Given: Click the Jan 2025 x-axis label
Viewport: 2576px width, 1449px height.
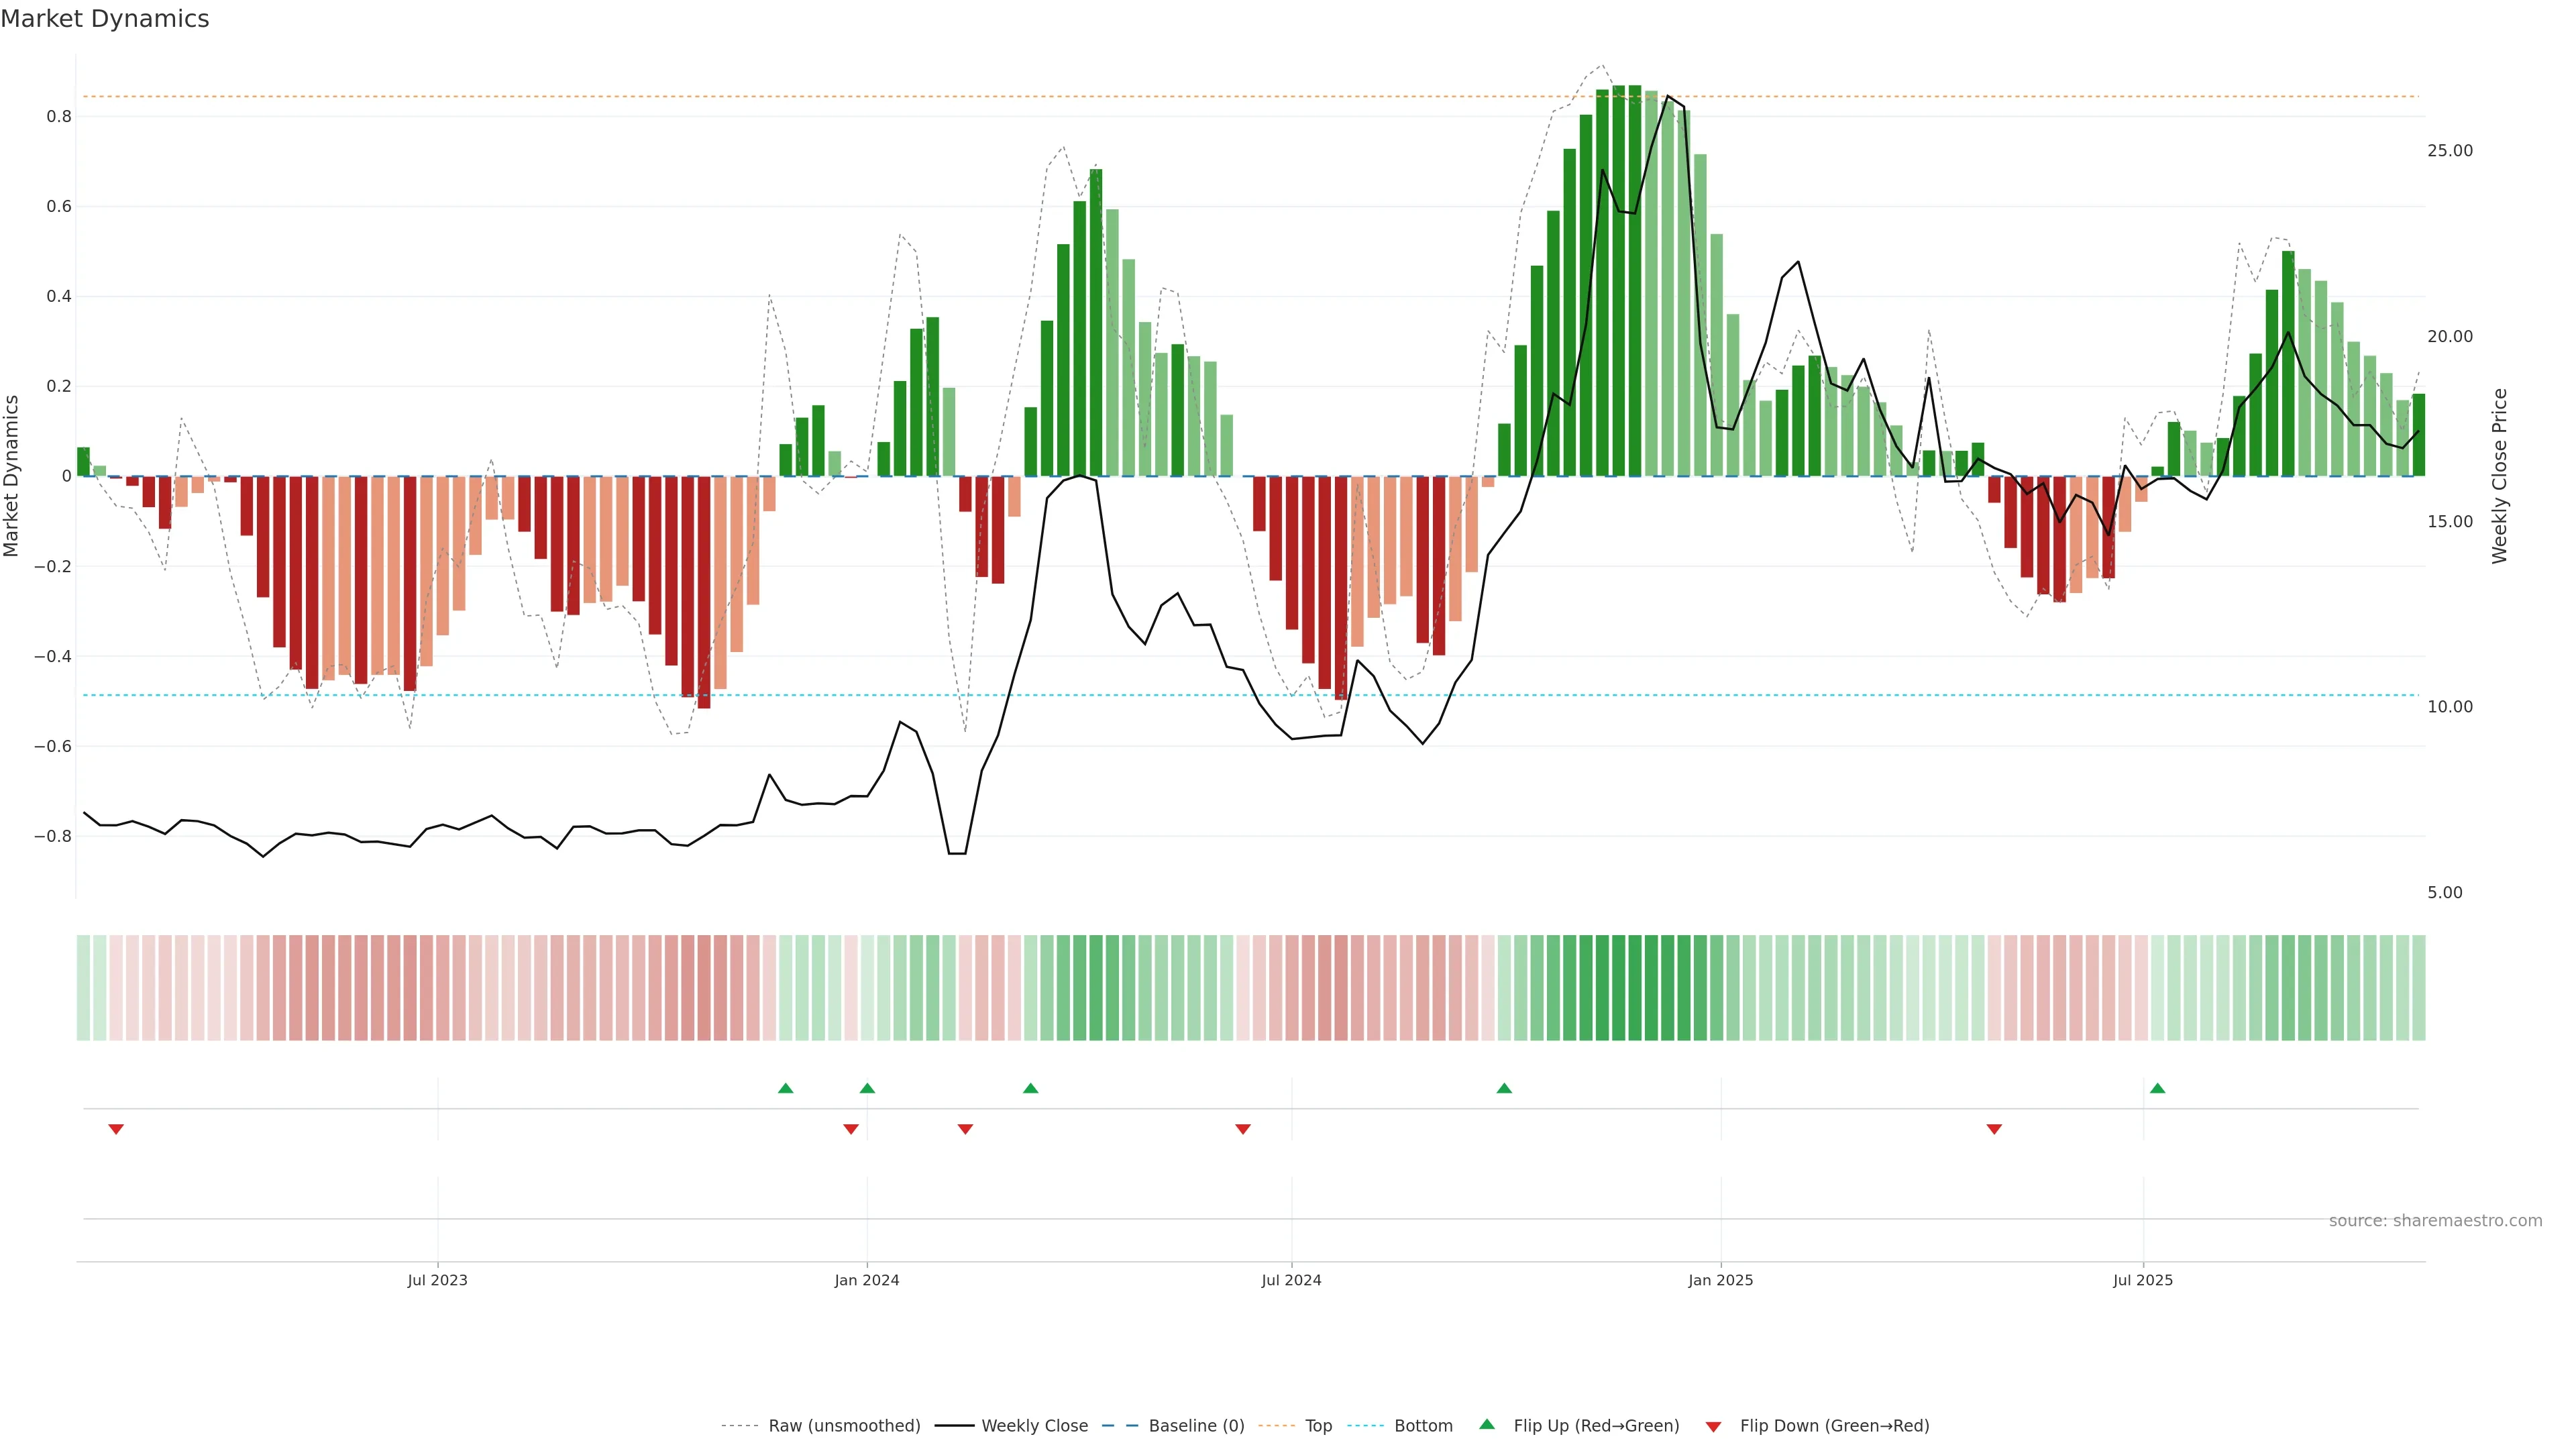Looking at the screenshot, I should (x=1720, y=1280).
